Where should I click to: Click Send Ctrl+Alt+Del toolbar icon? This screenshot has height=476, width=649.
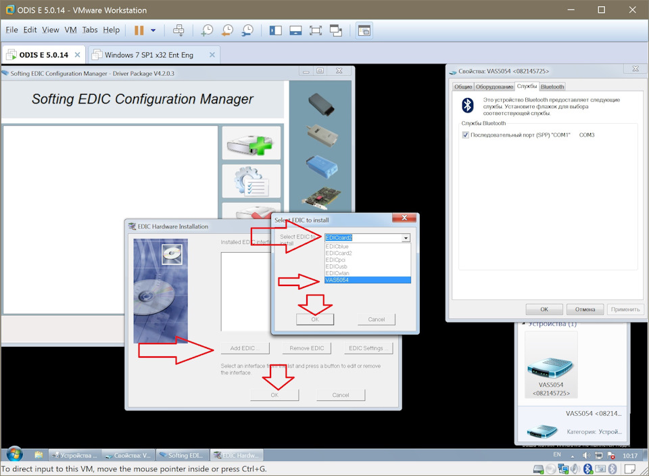tap(178, 30)
